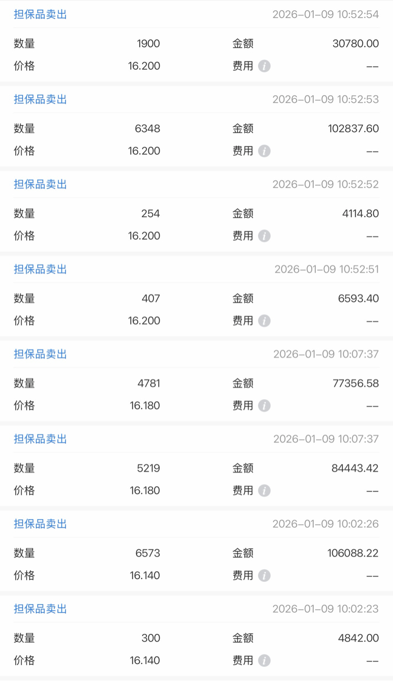393x682 pixels.
Task: Open 担保品卖出 record at 10:52:54
Action: pyautogui.click(x=196, y=42)
